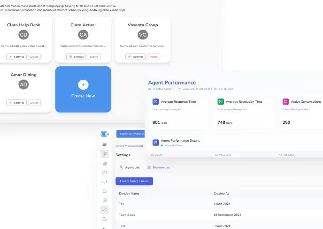
Task: Click the Division Name column header
Action: [x=129, y=194]
